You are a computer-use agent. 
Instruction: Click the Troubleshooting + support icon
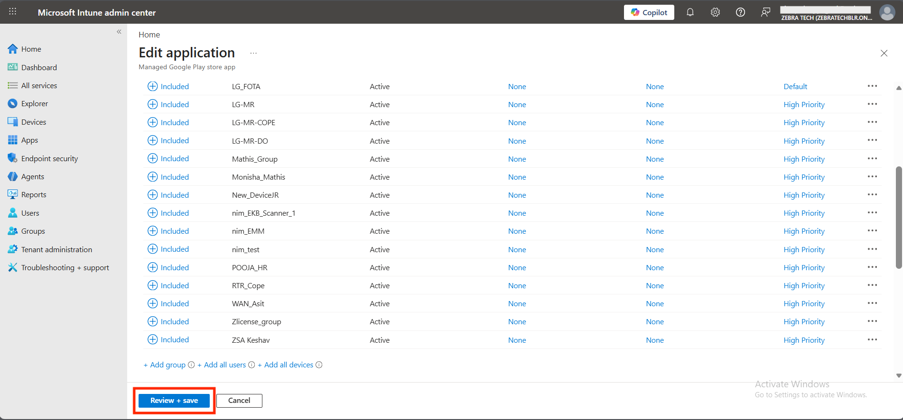click(13, 267)
